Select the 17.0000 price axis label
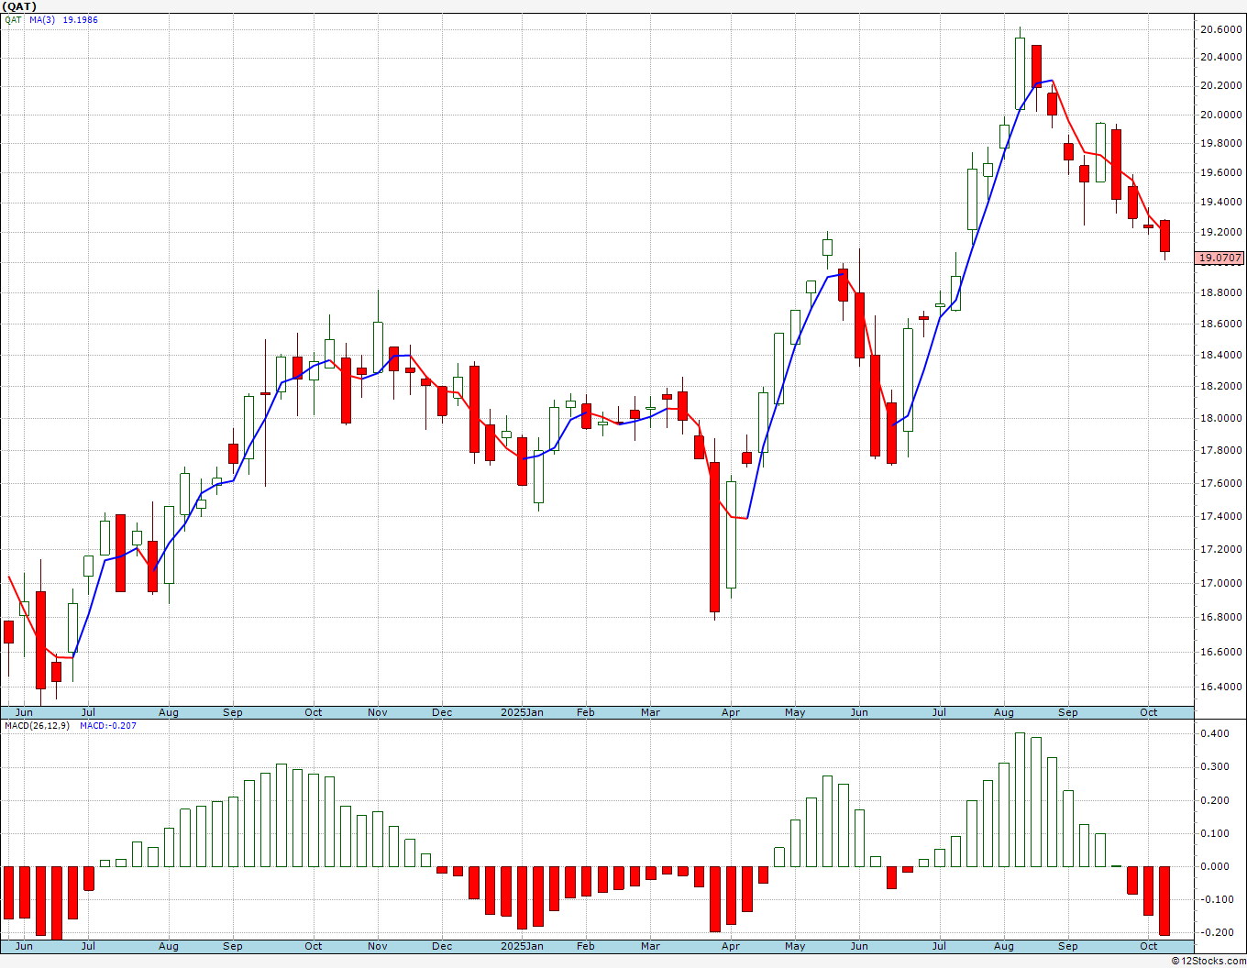Screen dimensions: 1247x968 1221,583
